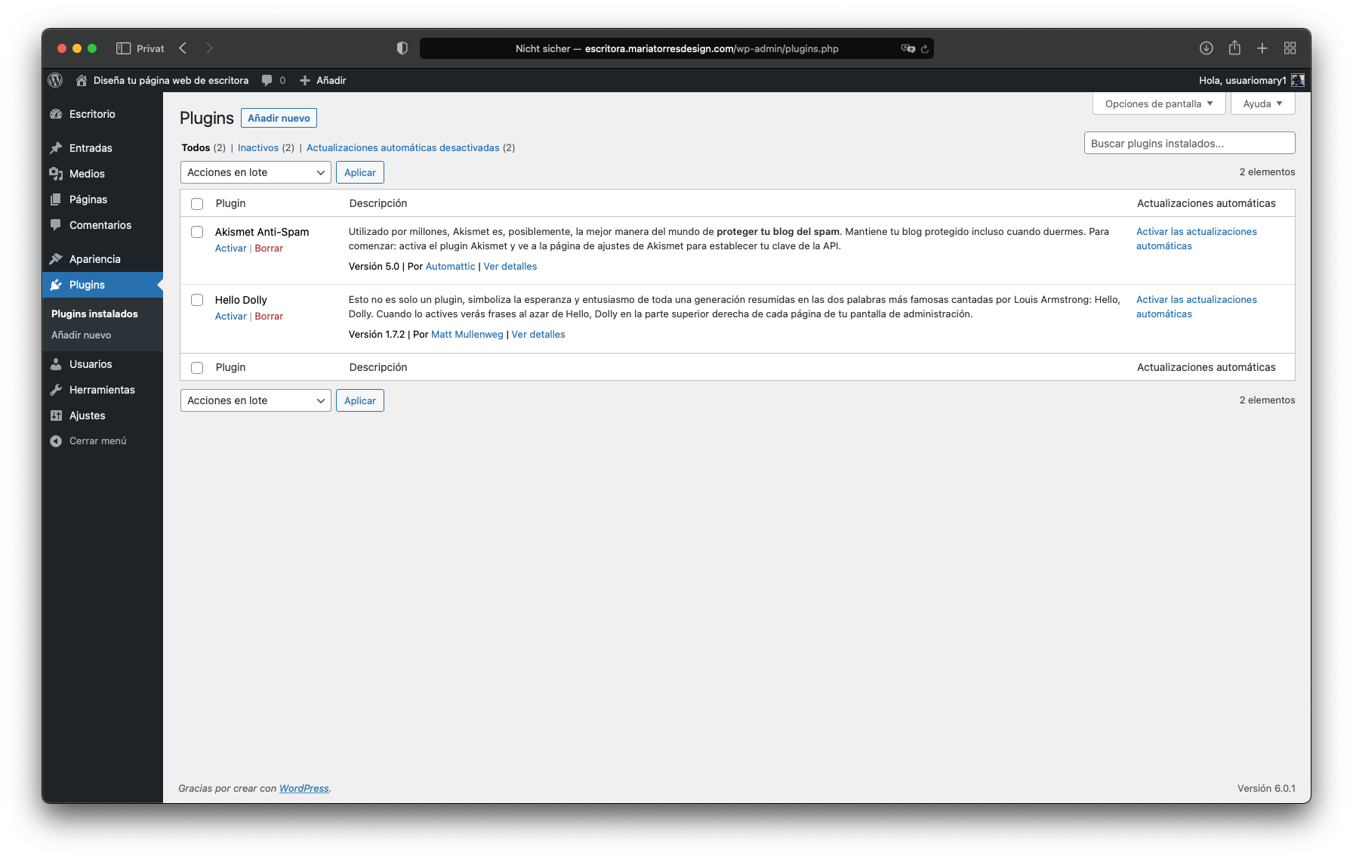Sort by the Plugin column header at the top

coord(230,203)
